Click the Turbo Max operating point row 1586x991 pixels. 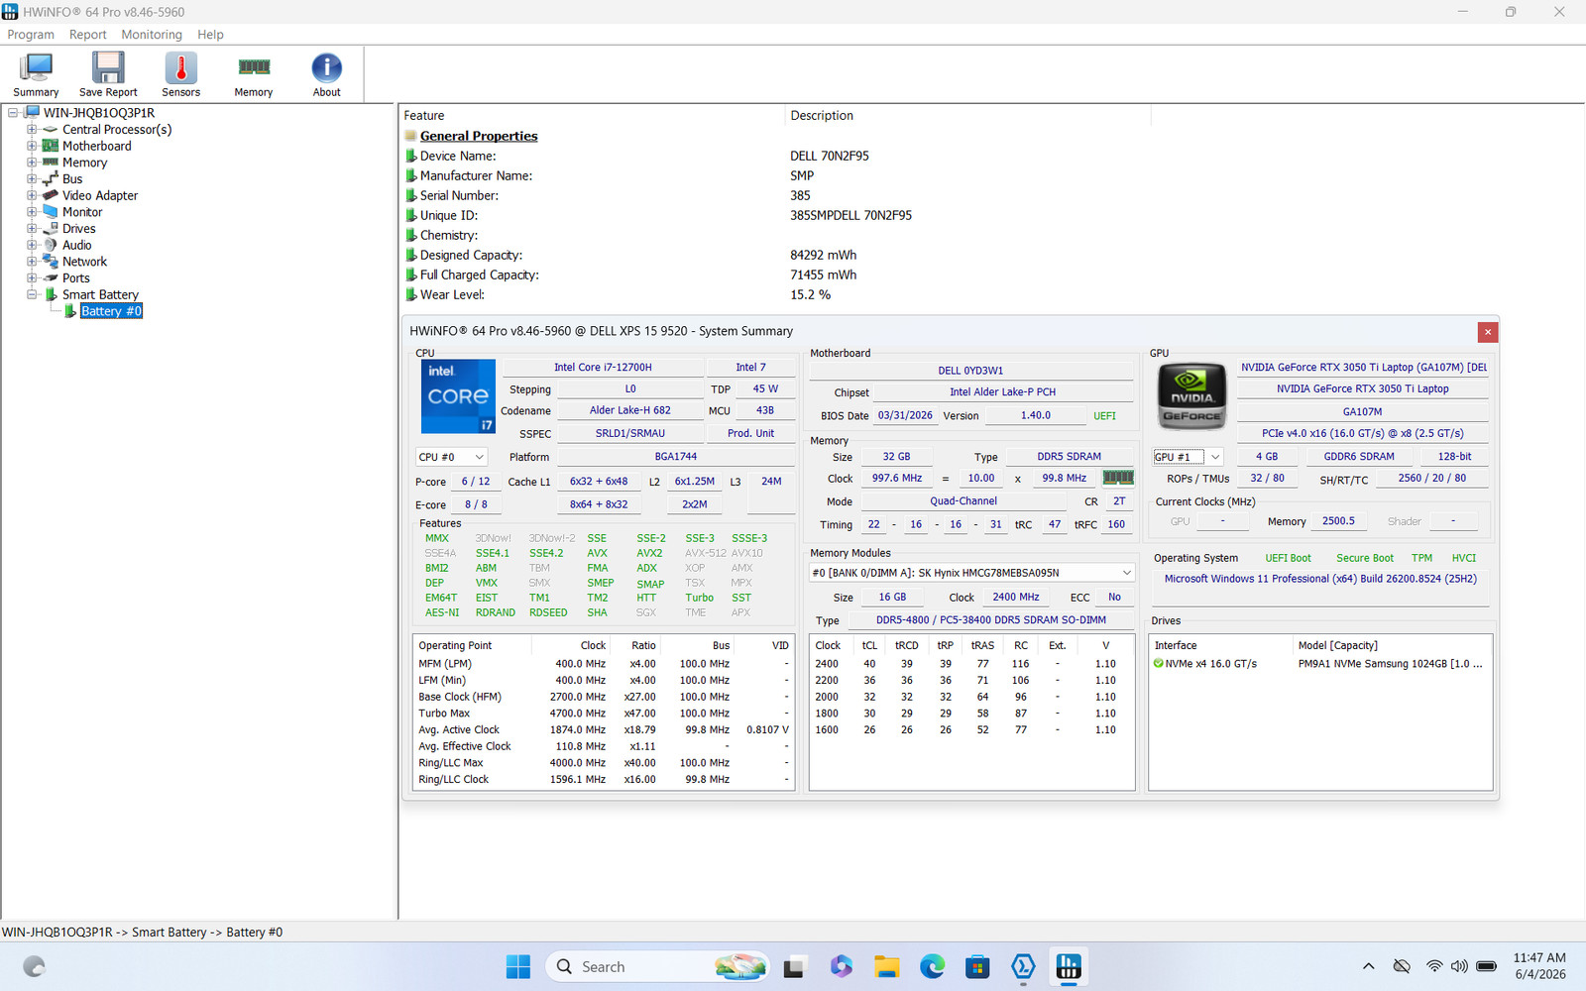click(603, 714)
